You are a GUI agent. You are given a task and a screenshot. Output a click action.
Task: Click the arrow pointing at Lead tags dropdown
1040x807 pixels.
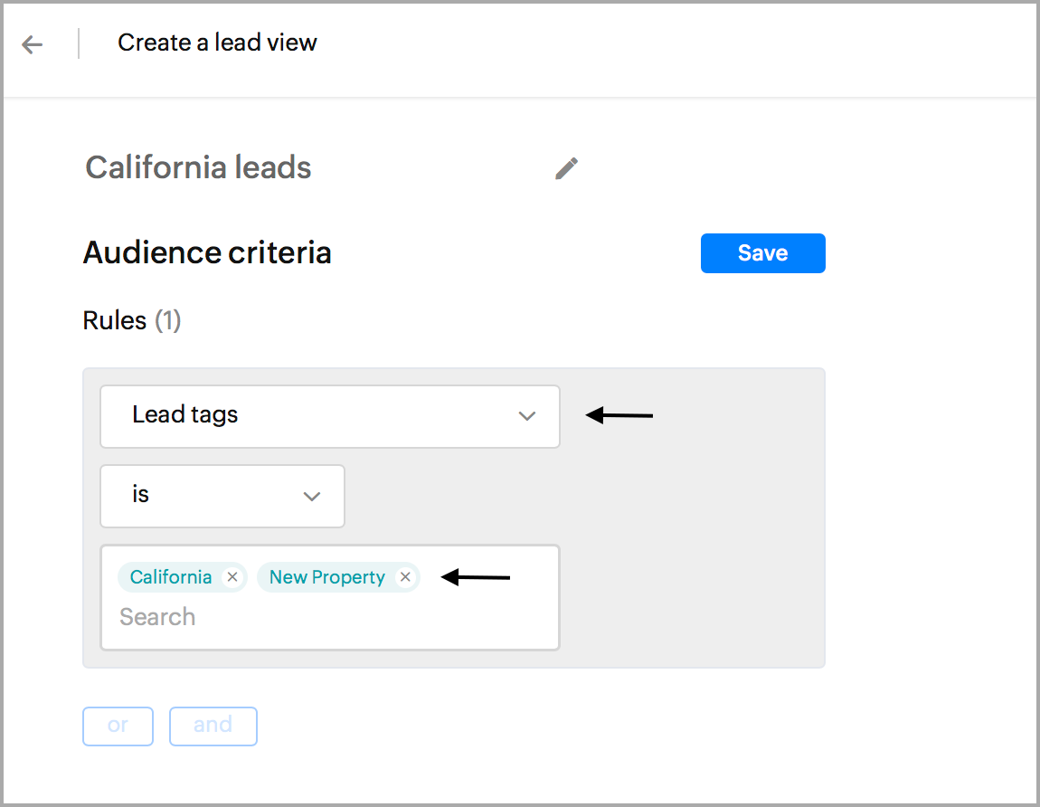pyautogui.click(x=619, y=415)
